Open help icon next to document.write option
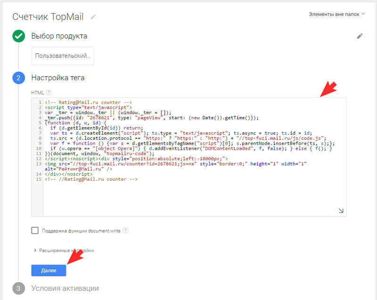The height and width of the screenshot is (300, 377). click(125, 231)
